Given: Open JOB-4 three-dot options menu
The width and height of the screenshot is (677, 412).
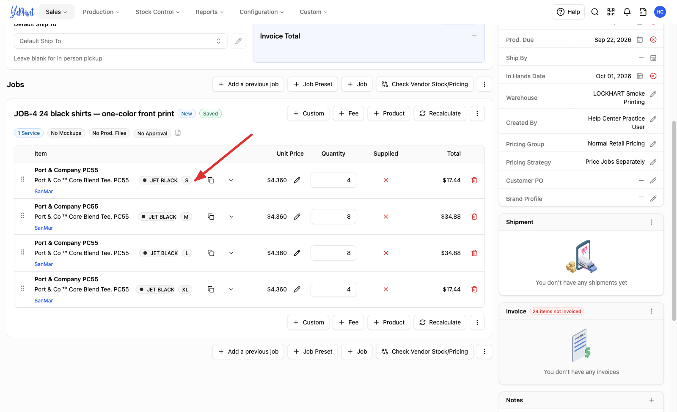Looking at the screenshot, I should click(477, 113).
